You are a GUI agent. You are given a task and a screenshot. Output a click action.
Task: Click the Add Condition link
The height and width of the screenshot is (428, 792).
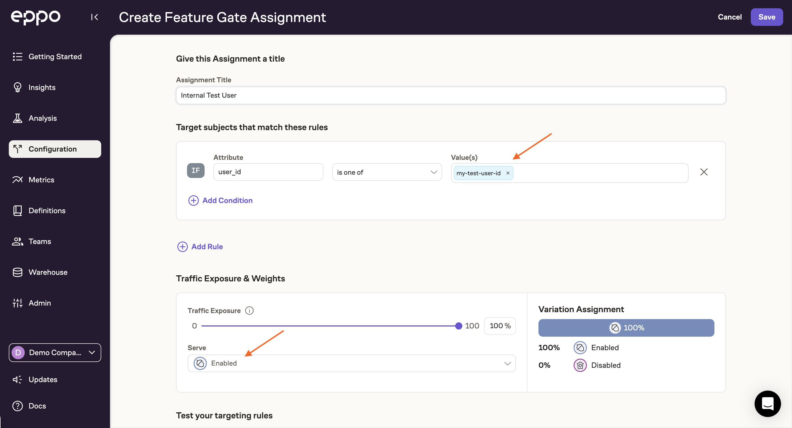(221, 200)
